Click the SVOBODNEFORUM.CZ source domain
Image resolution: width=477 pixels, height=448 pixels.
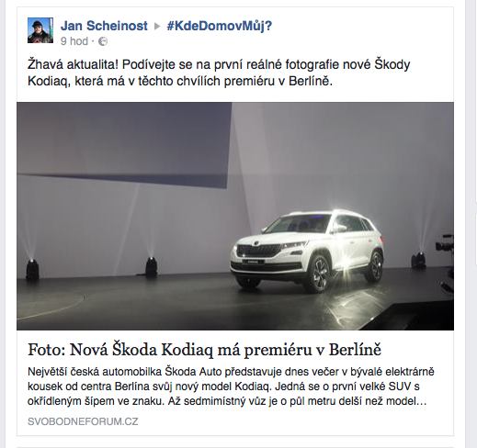coord(83,421)
